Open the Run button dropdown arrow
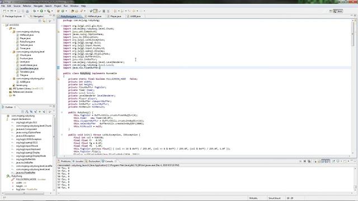 [x=45, y=11]
